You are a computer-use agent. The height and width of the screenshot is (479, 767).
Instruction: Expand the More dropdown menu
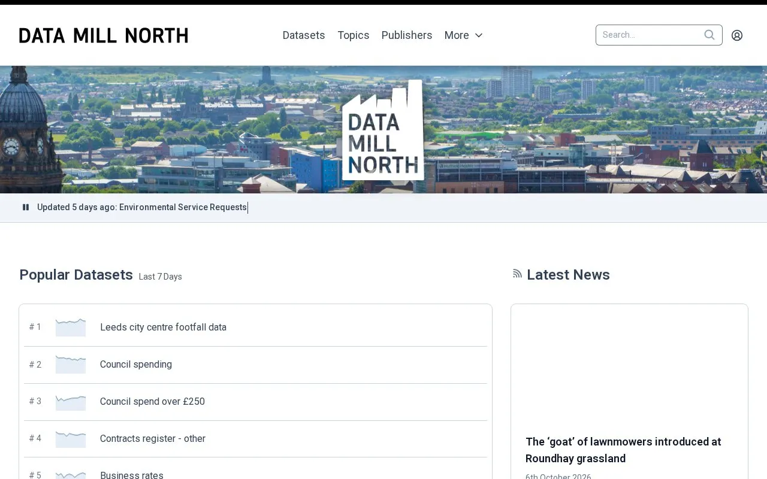click(464, 35)
